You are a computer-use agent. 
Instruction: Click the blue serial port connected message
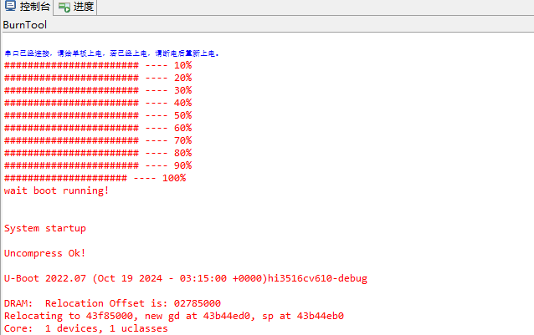[111, 53]
